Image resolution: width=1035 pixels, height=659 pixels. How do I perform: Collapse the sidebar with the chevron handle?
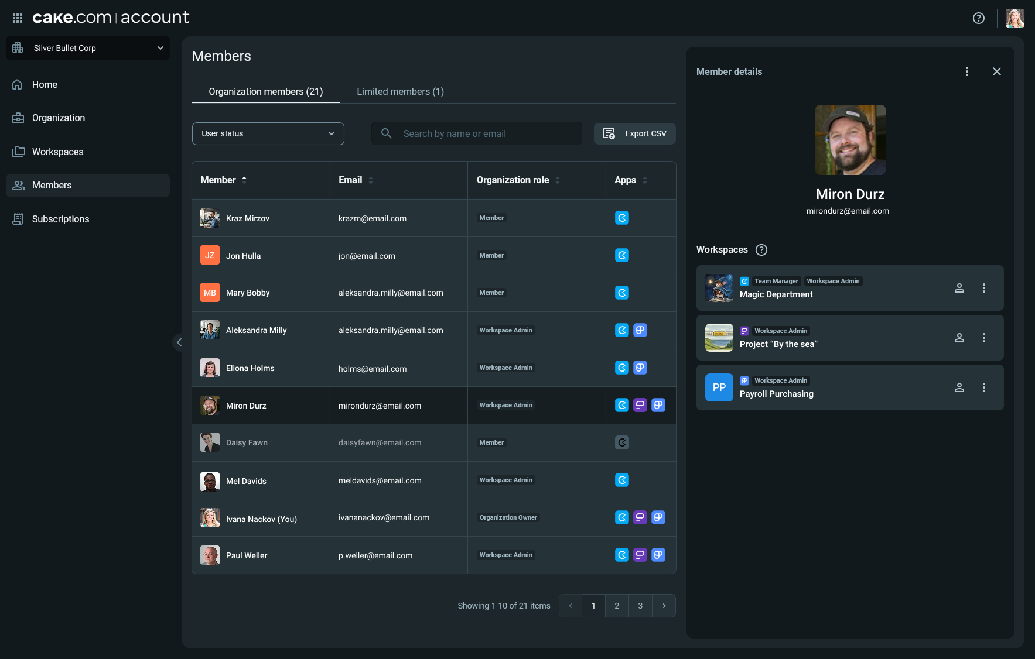[x=179, y=342]
